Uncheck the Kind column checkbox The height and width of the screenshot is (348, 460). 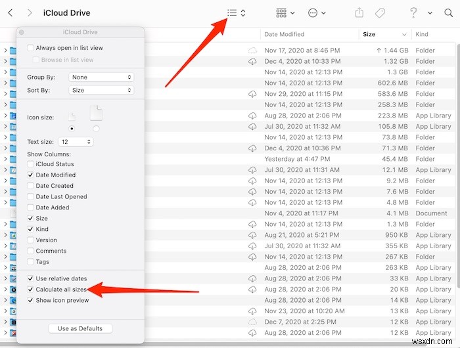coord(30,229)
